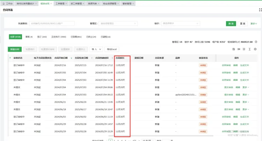
Task: Close the 房间仪表用量统计 tab
Action: tap(36, 3)
